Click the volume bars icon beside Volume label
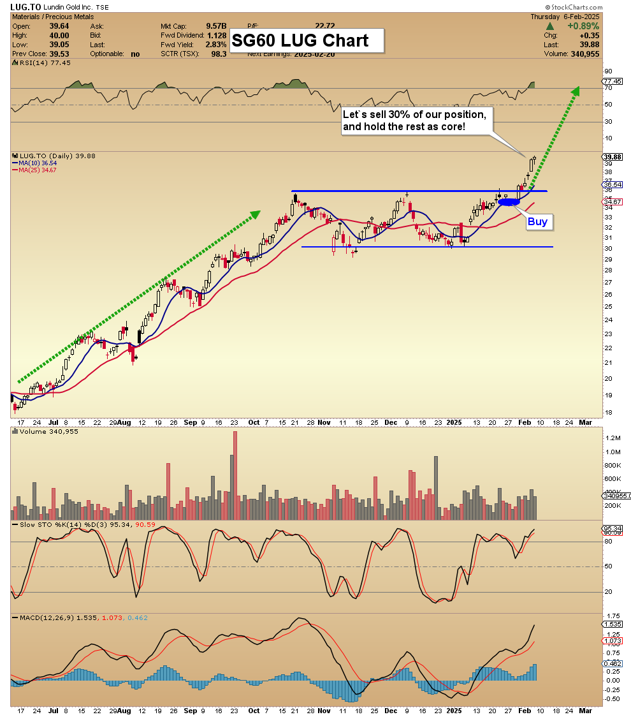Screen dimensions: 631x717 [x=15, y=431]
